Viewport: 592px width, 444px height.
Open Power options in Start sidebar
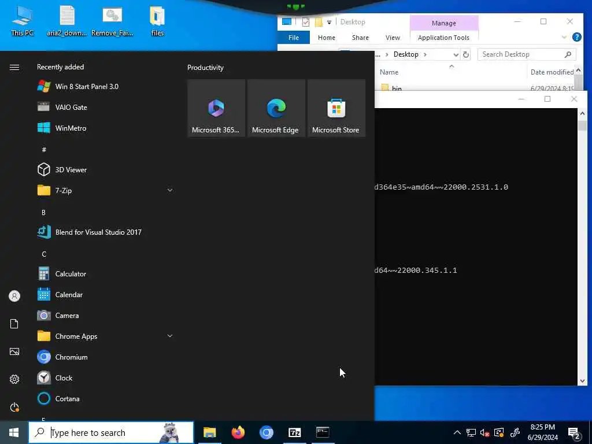pos(14,407)
